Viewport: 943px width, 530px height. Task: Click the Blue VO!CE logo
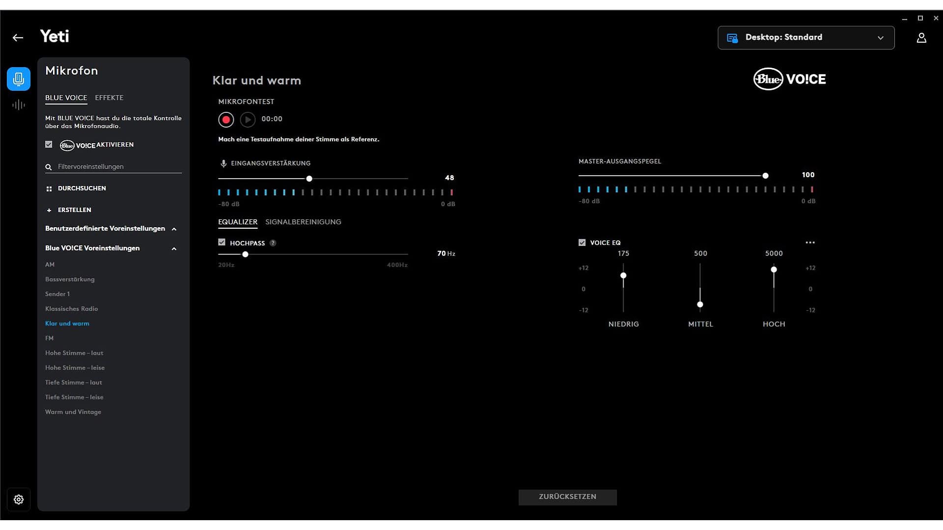(790, 79)
